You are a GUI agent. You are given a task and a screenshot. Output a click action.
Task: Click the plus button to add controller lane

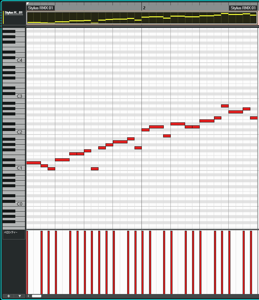(9, 296)
